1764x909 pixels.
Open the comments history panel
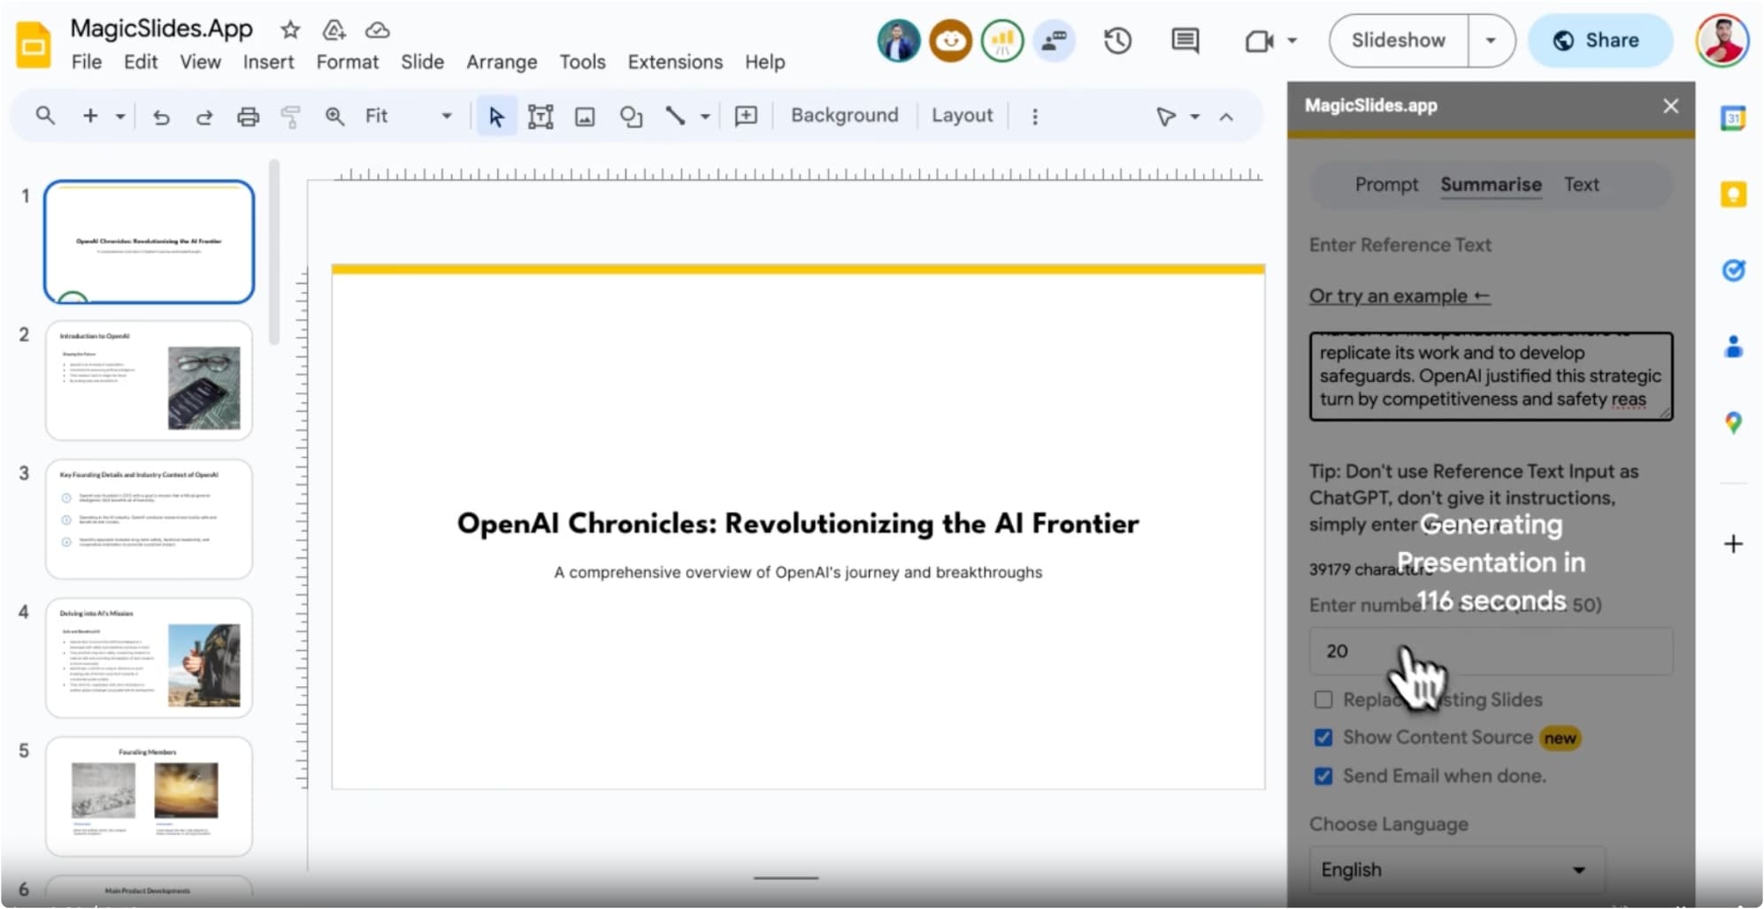1185,41
